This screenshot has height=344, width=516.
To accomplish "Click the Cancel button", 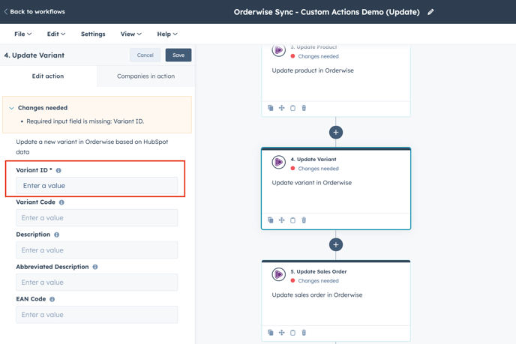I will pos(145,55).
